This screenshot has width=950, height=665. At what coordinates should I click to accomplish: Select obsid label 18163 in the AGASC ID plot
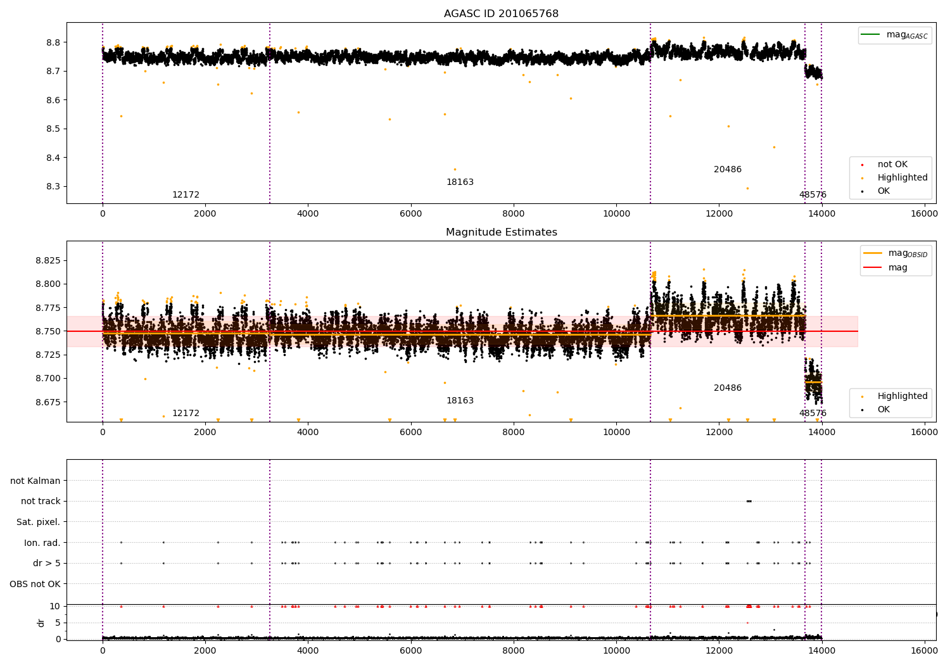click(x=460, y=182)
